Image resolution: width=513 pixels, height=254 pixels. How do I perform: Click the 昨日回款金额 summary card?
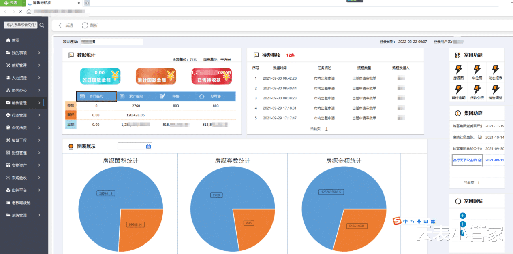click(100, 76)
